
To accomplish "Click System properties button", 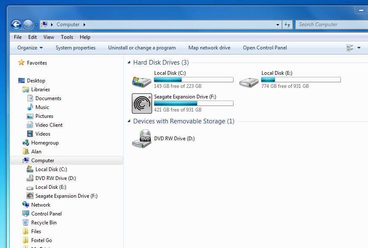I will tap(76, 48).
